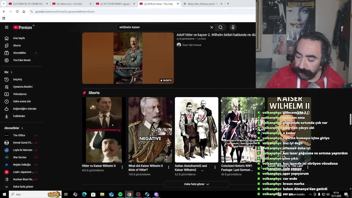Expand the Siz section chevron
Screen dimensions: 352x198
[11, 72]
